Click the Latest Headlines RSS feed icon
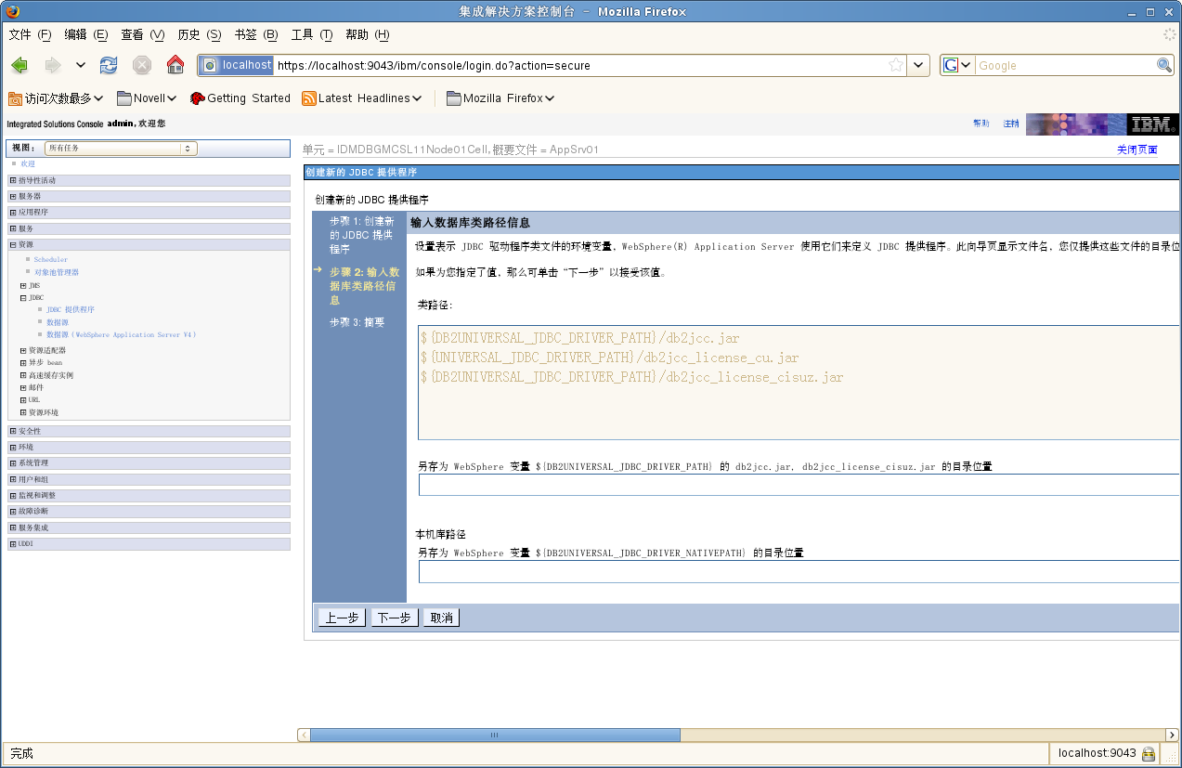The height and width of the screenshot is (768, 1182). (309, 98)
